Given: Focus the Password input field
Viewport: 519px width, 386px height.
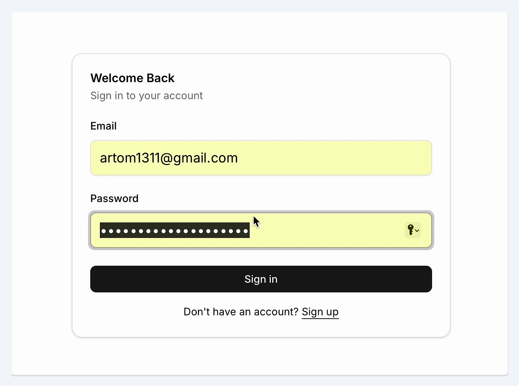Looking at the screenshot, I should 261,230.
